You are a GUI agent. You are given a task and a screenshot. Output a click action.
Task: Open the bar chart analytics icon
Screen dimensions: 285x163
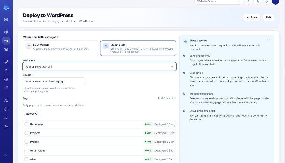(6, 118)
